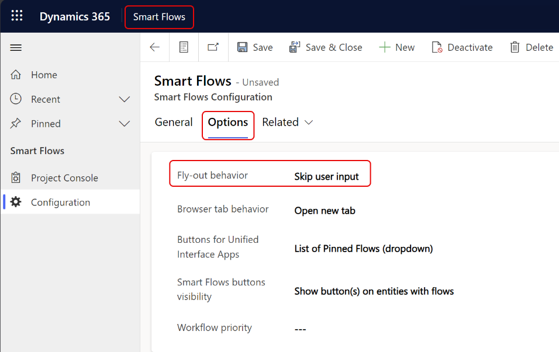The width and height of the screenshot is (559, 352).
Task: Click the Workflow priority empty field
Action: pos(300,329)
